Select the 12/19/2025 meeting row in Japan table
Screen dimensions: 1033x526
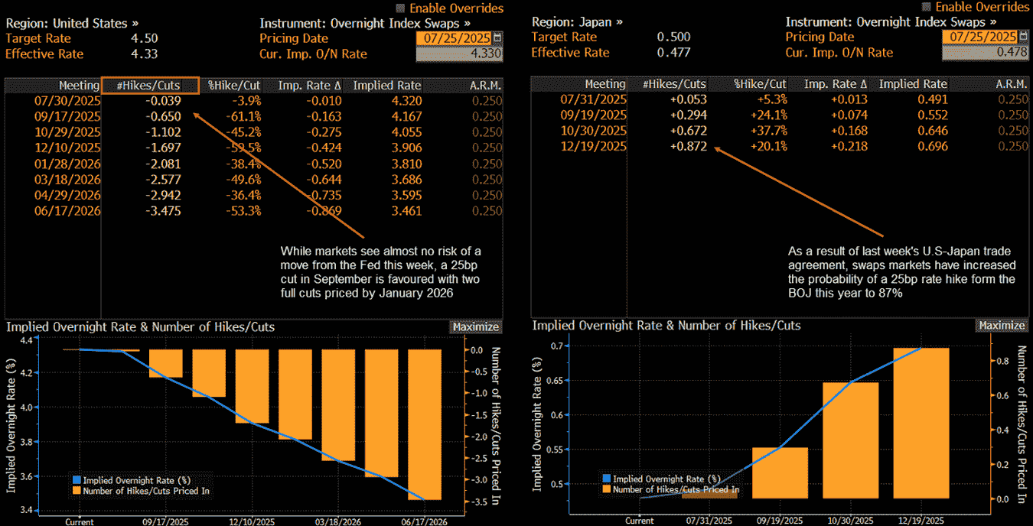(593, 146)
